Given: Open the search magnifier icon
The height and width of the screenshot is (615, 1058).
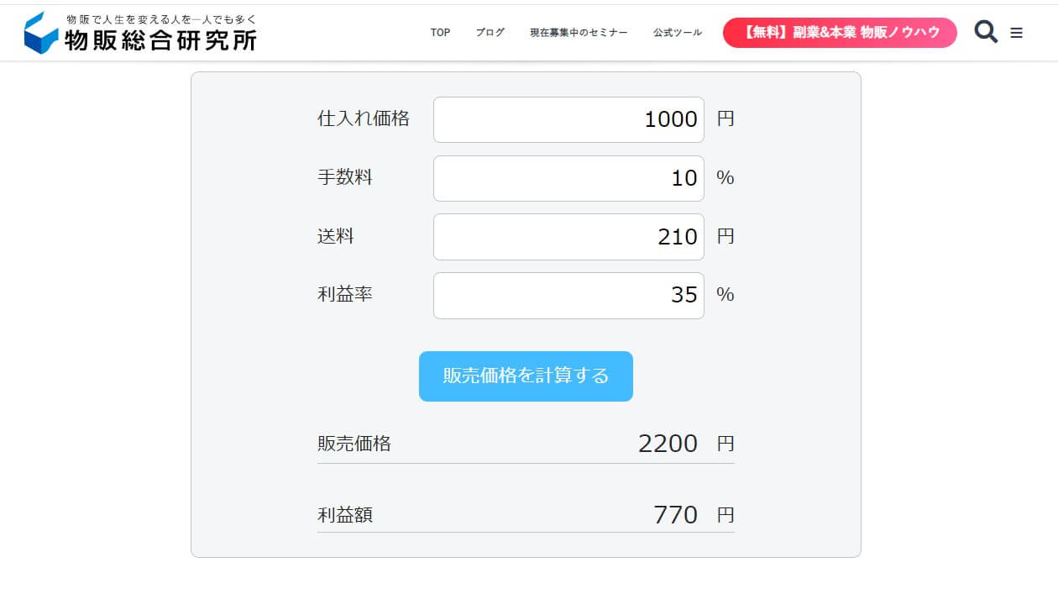Looking at the screenshot, I should [x=986, y=33].
